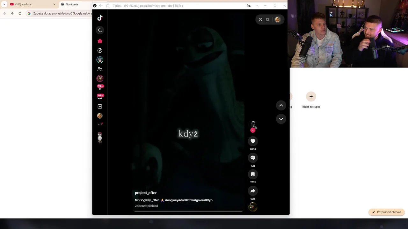
Task: Click 'Přidat zástupce' plus button in Chrome
Action: 311,96
